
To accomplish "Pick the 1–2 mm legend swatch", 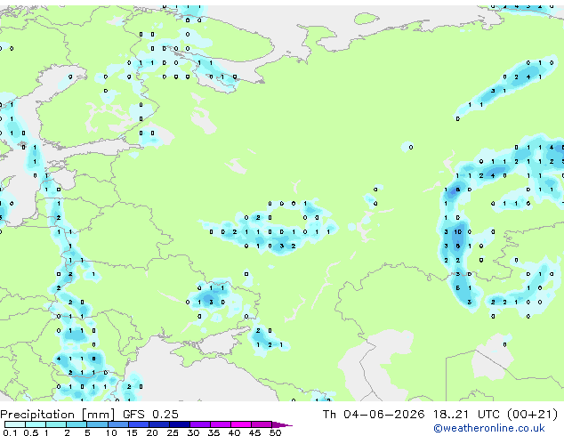I will click(56, 424).
